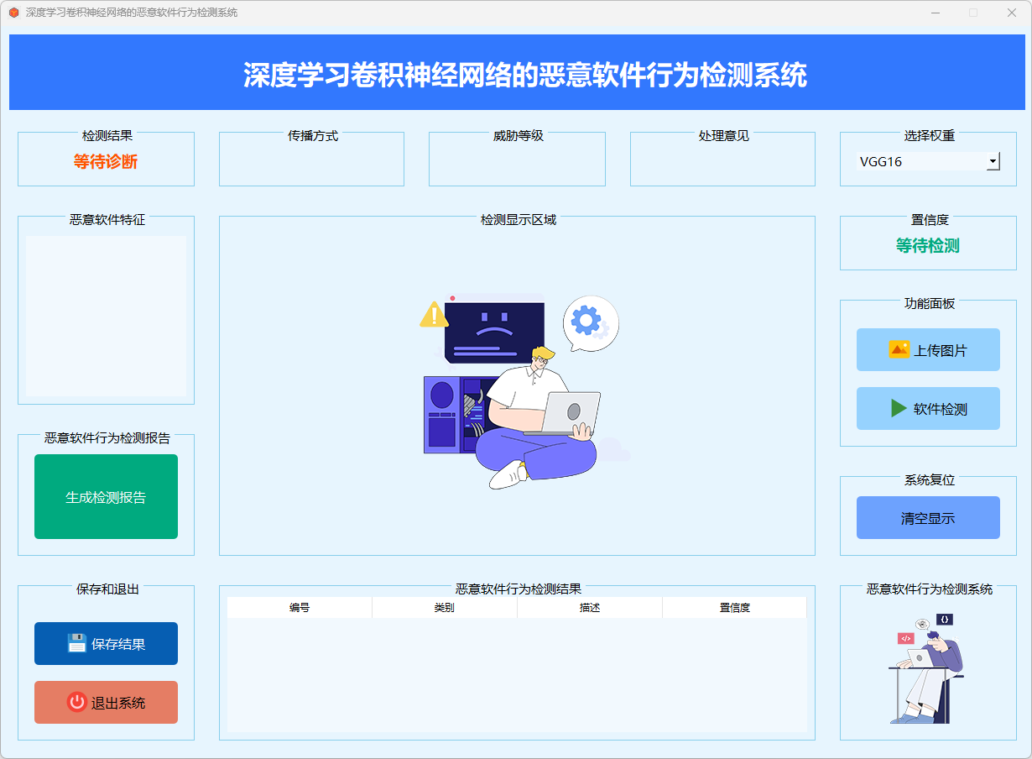Screen dimensions: 1032x759
Task: Click the app icon in title bar
Action: click(x=13, y=13)
